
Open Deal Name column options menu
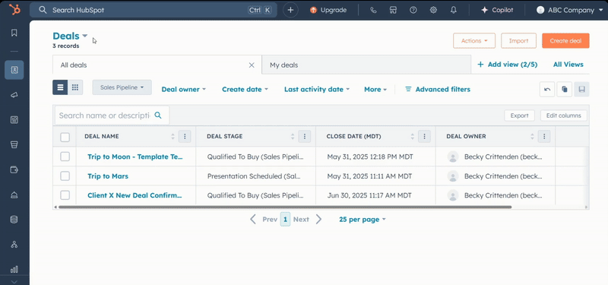click(185, 137)
